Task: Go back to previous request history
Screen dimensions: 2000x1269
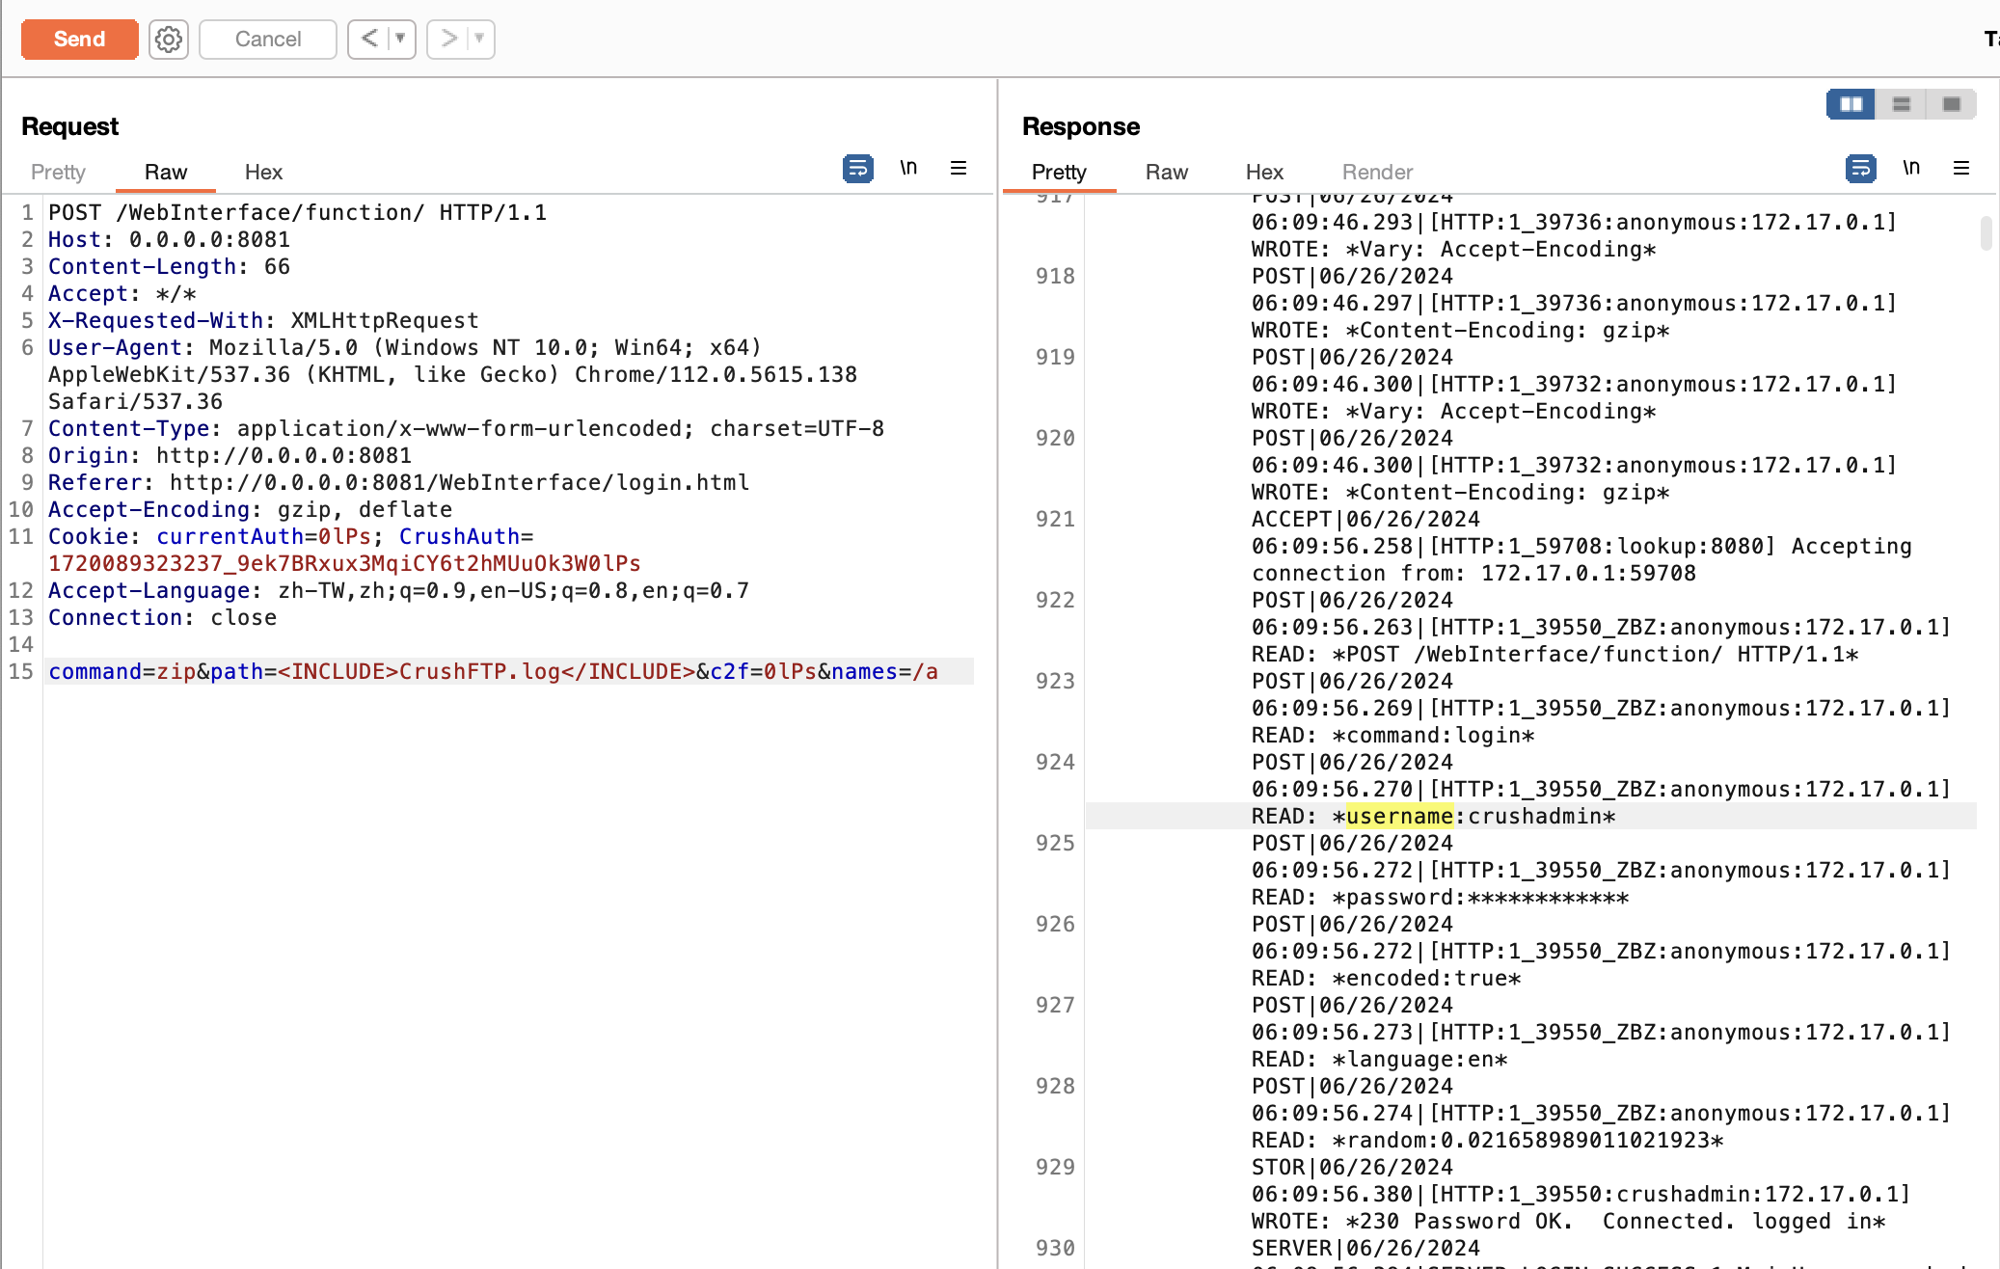Action: [x=369, y=40]
